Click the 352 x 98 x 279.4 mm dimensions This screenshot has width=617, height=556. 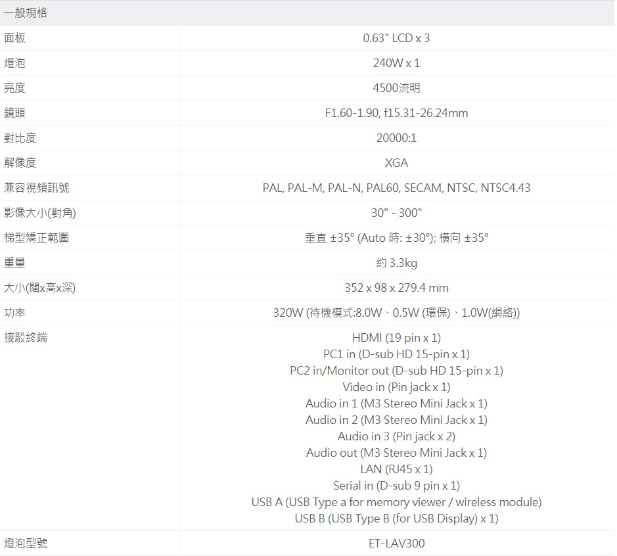[x=396, y=288]
